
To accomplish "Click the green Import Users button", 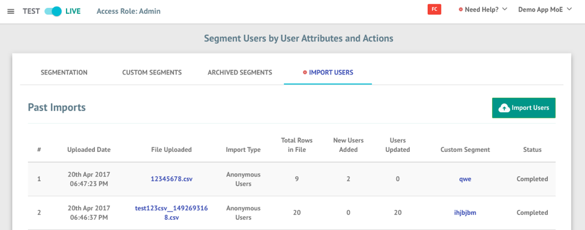I will 524,108.
